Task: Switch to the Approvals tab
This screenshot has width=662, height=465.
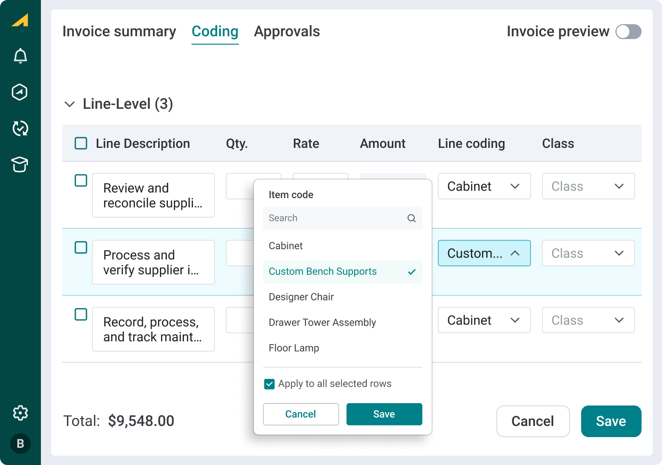Action: click(x=287, y=32)
